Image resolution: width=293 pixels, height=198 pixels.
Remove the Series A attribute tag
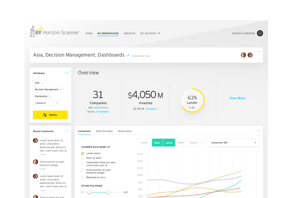point(57,103)
